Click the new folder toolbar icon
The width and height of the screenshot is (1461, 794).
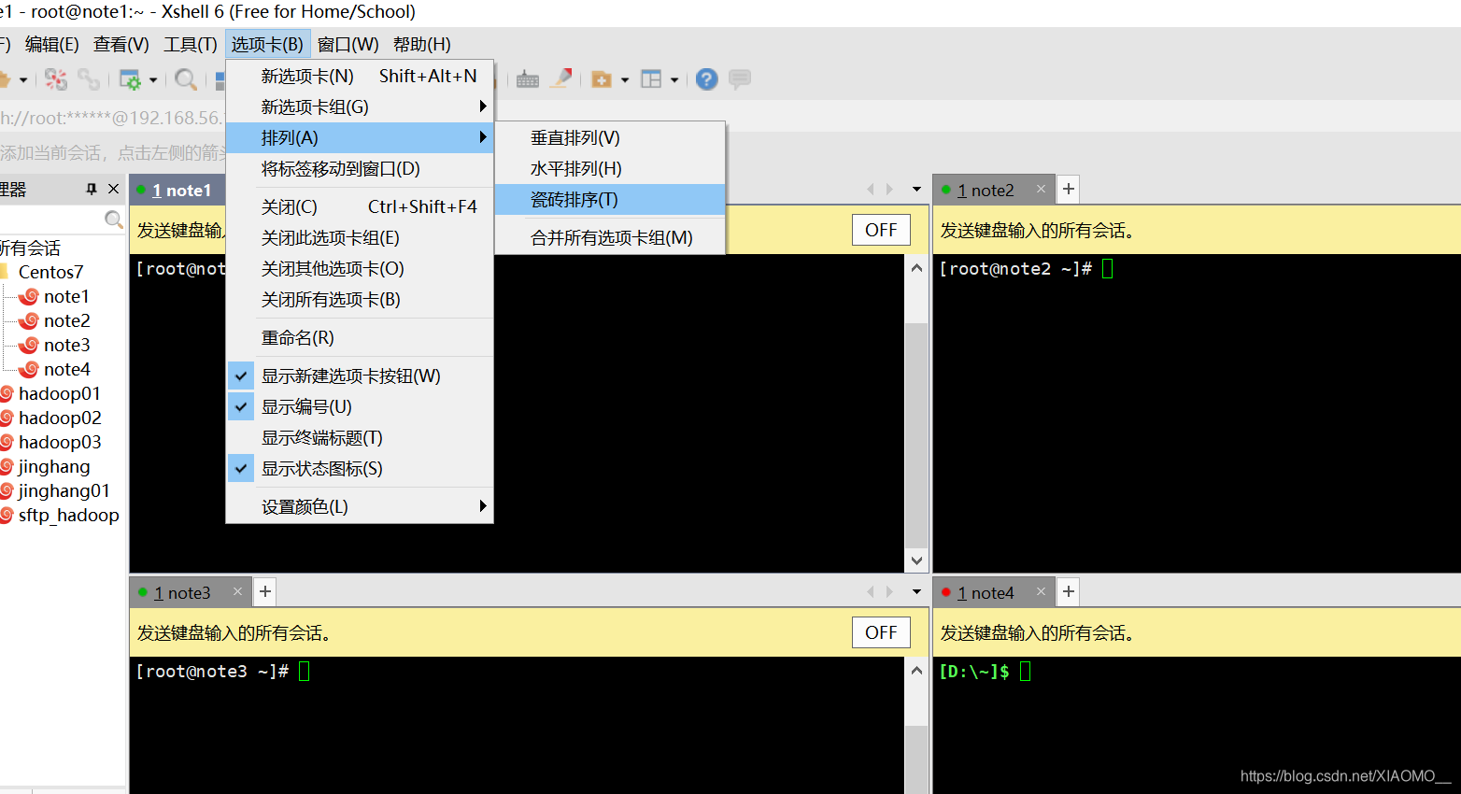[x=602, y=79]
